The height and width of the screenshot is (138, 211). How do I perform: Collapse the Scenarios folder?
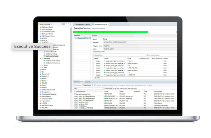[x=41, y=58]
